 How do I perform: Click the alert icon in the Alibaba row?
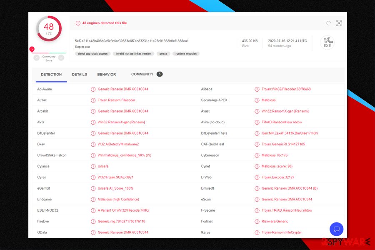pyautogui.click(x=257, y=89)
